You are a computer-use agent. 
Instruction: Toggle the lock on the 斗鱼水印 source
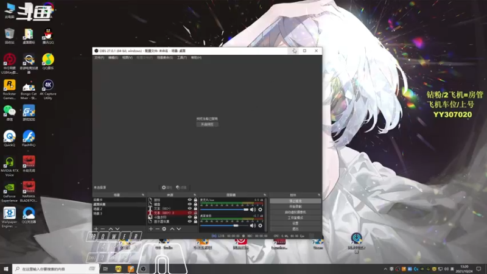(x=195, y=217)
